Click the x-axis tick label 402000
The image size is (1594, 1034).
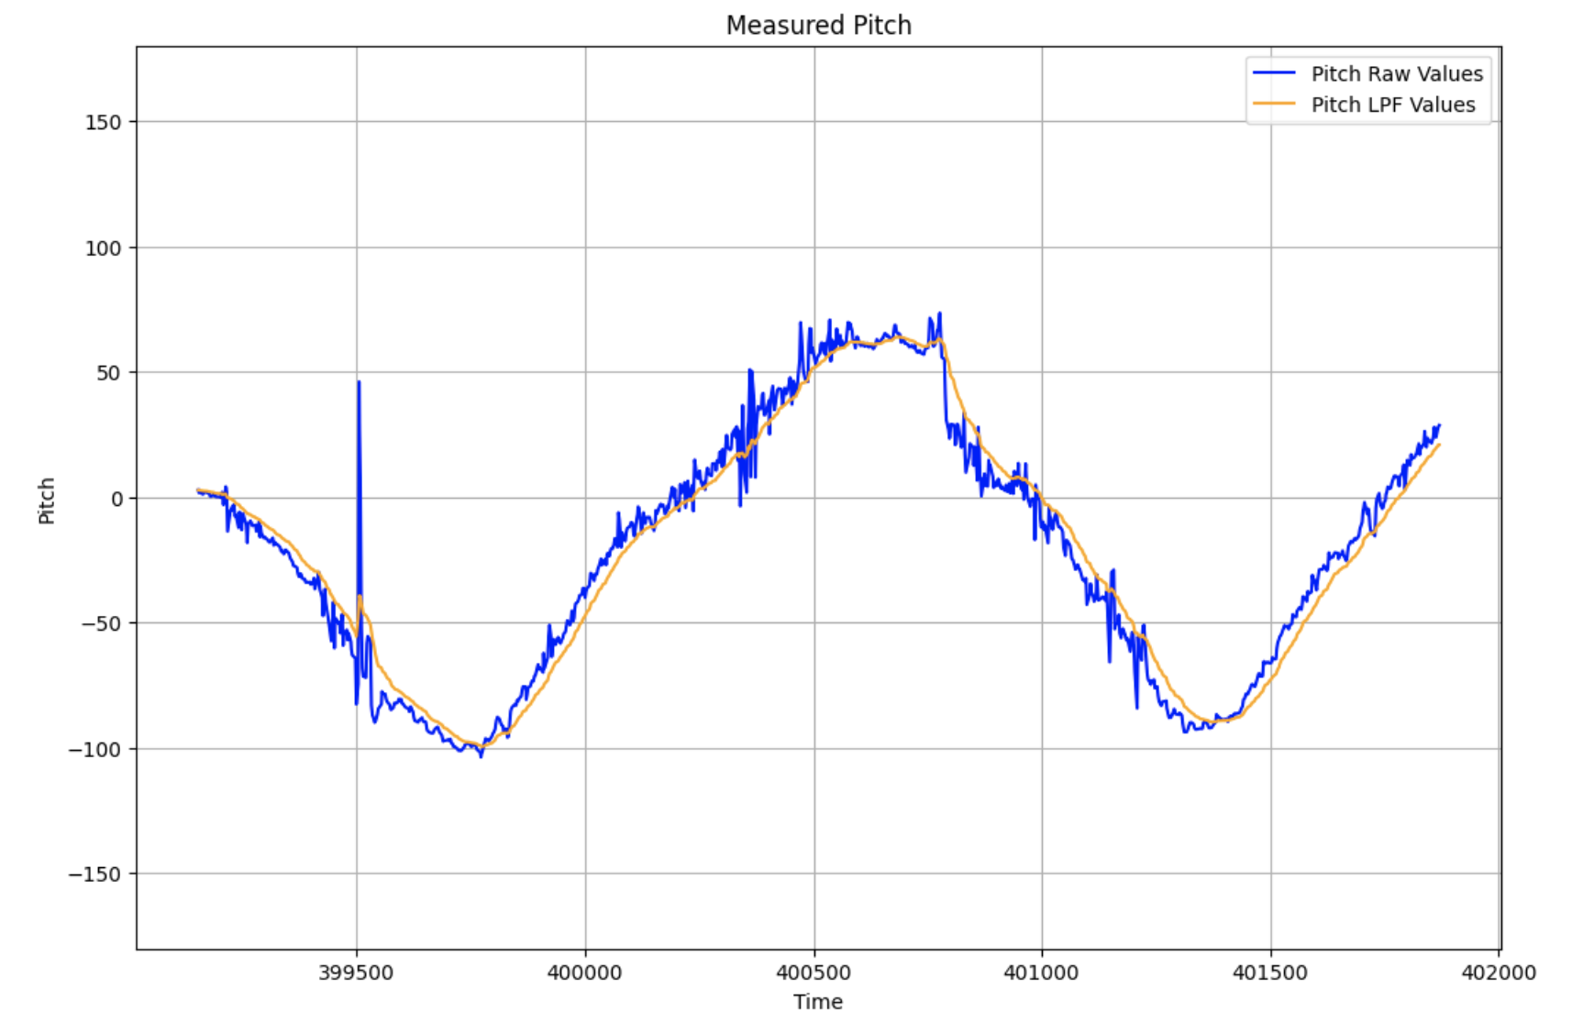click(x=1499, y=973)
